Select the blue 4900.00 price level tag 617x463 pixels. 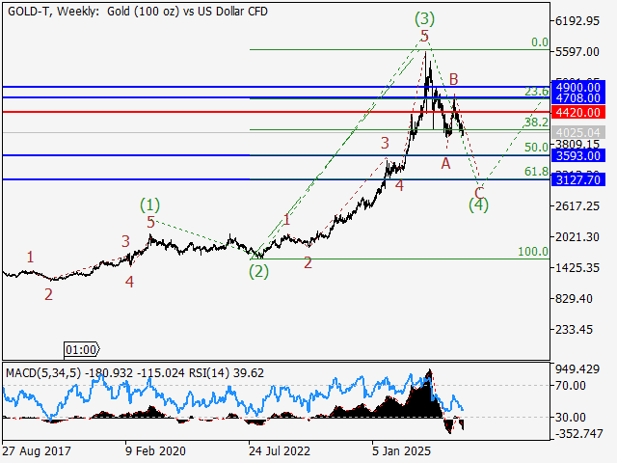coord(578,87)
